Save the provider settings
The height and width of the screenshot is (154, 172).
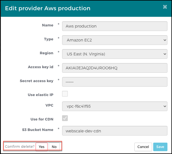tap(160, 147)
